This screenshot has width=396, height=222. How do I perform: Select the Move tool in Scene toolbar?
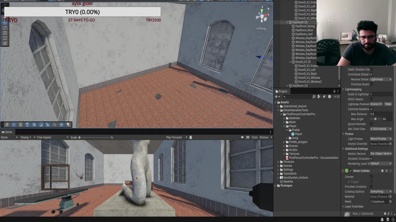pyautogui.click(x=5, y=23)
